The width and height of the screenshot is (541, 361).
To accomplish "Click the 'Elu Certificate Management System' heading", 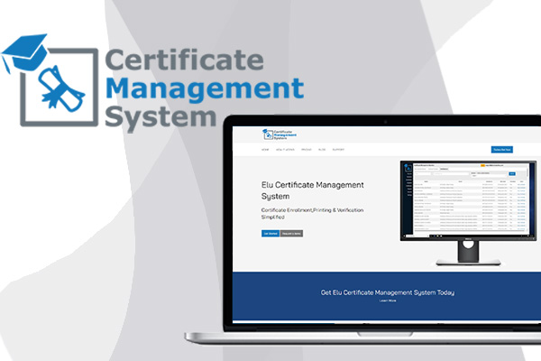I will (312, 190).
